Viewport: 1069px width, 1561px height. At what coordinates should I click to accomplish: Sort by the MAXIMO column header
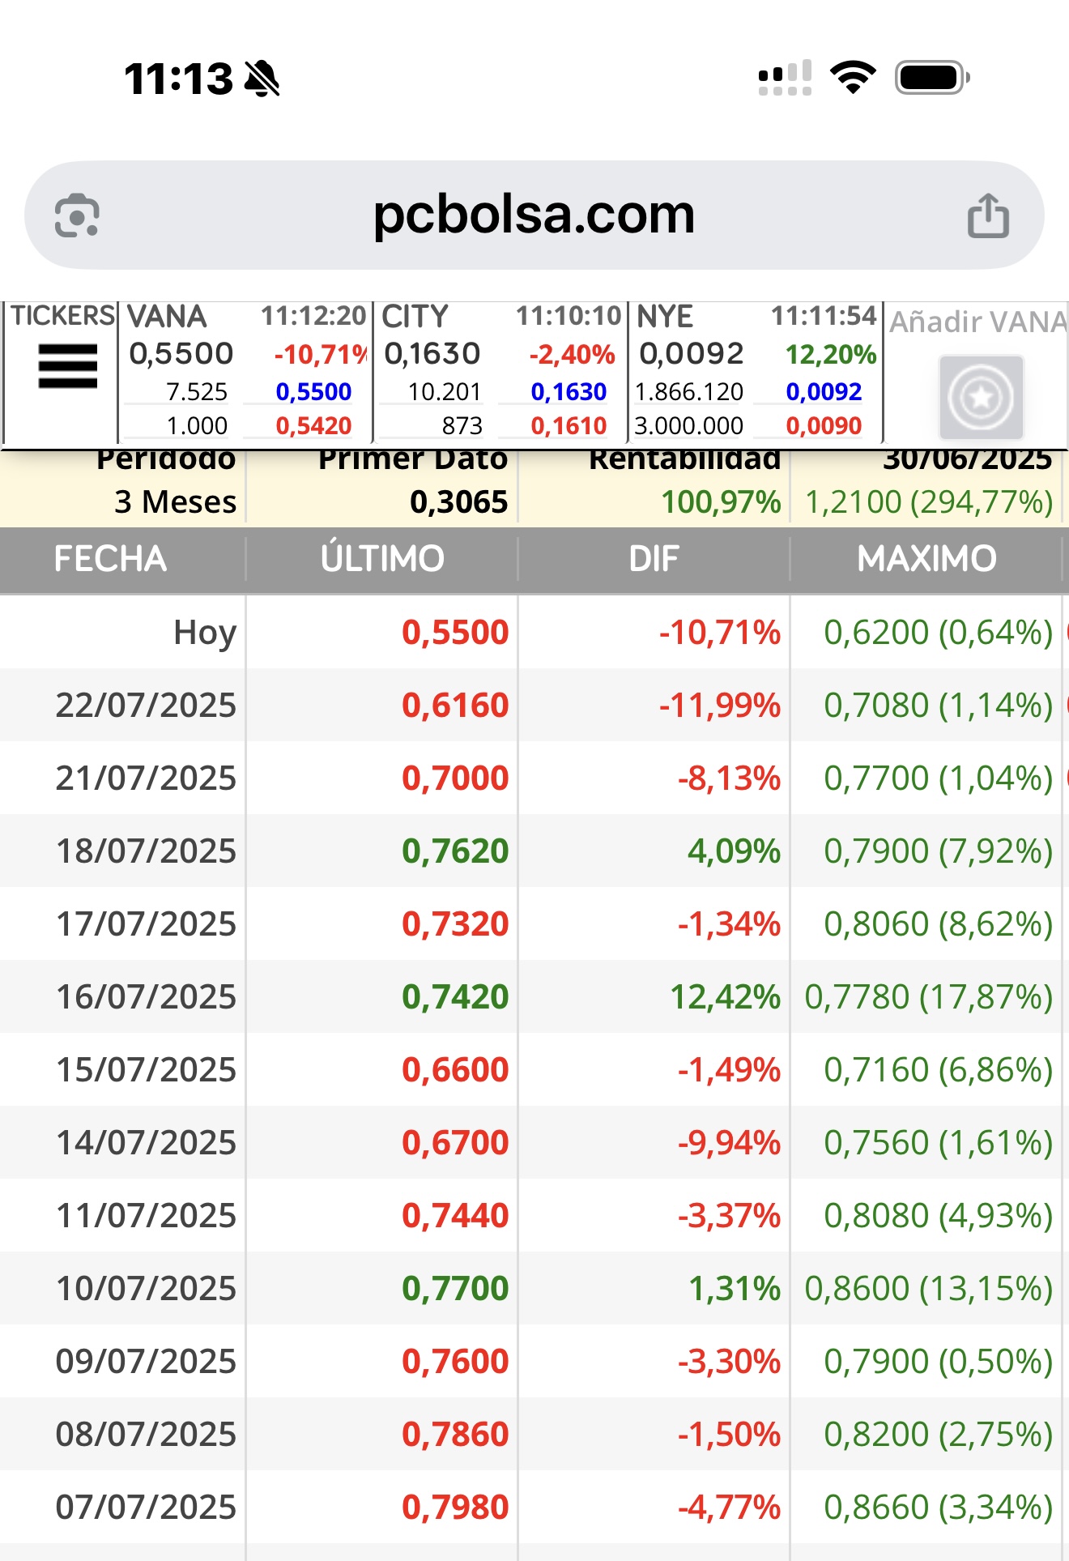pos(926,559)
